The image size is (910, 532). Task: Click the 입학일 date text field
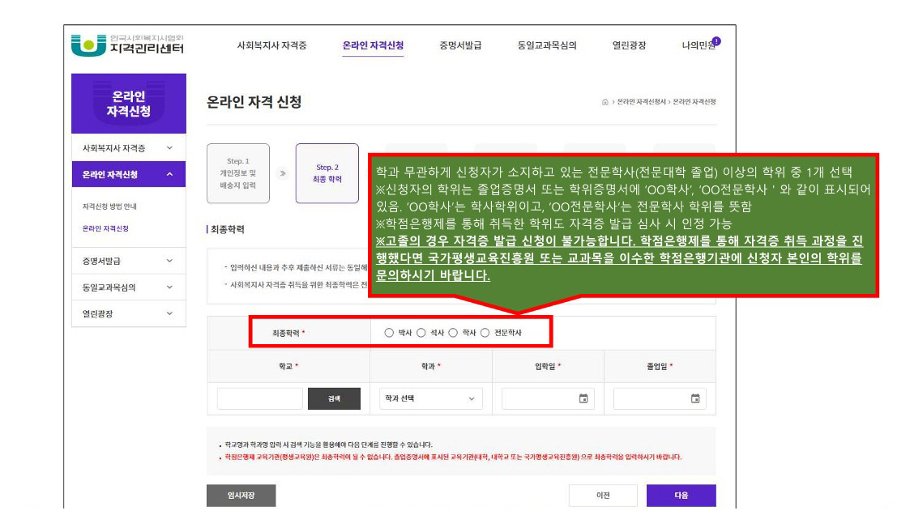point(548,398)
